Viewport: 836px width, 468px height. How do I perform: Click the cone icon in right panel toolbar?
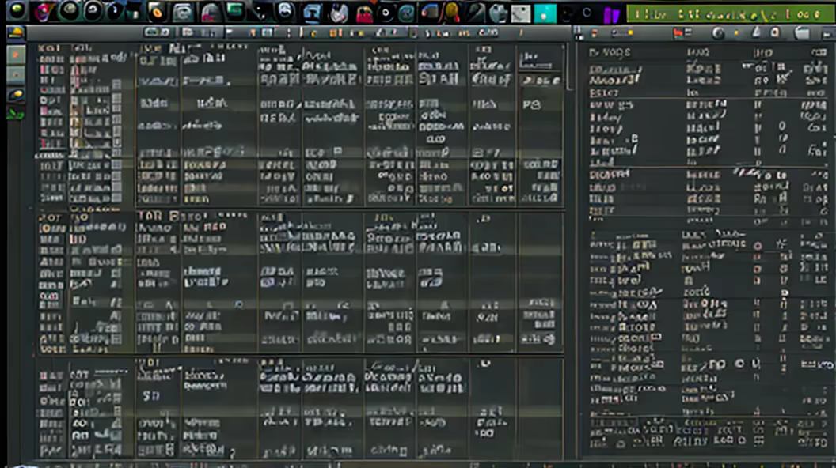(x=755, y=33)
